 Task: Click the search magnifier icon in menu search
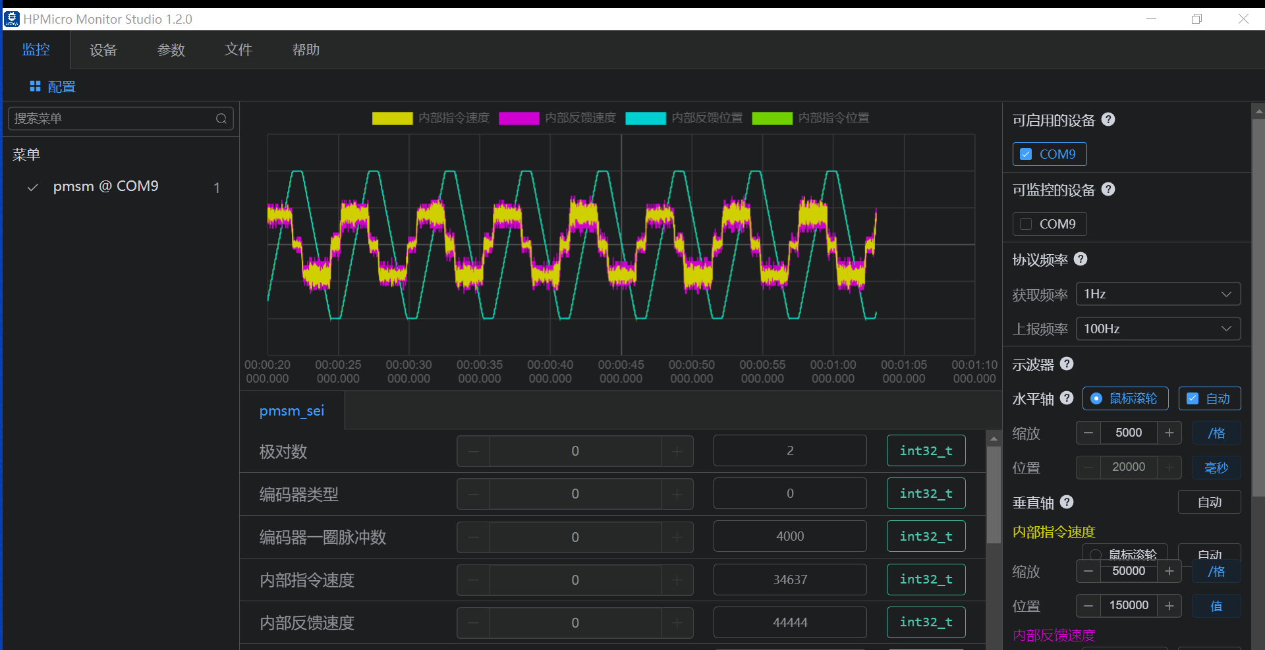pos(221,119)
